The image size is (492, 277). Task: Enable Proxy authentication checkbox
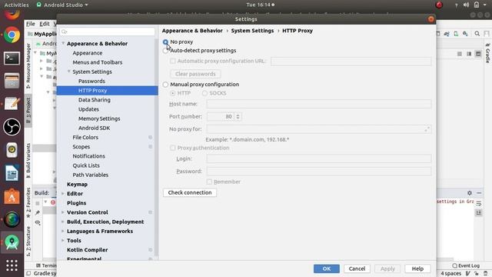tap(172, 148)
